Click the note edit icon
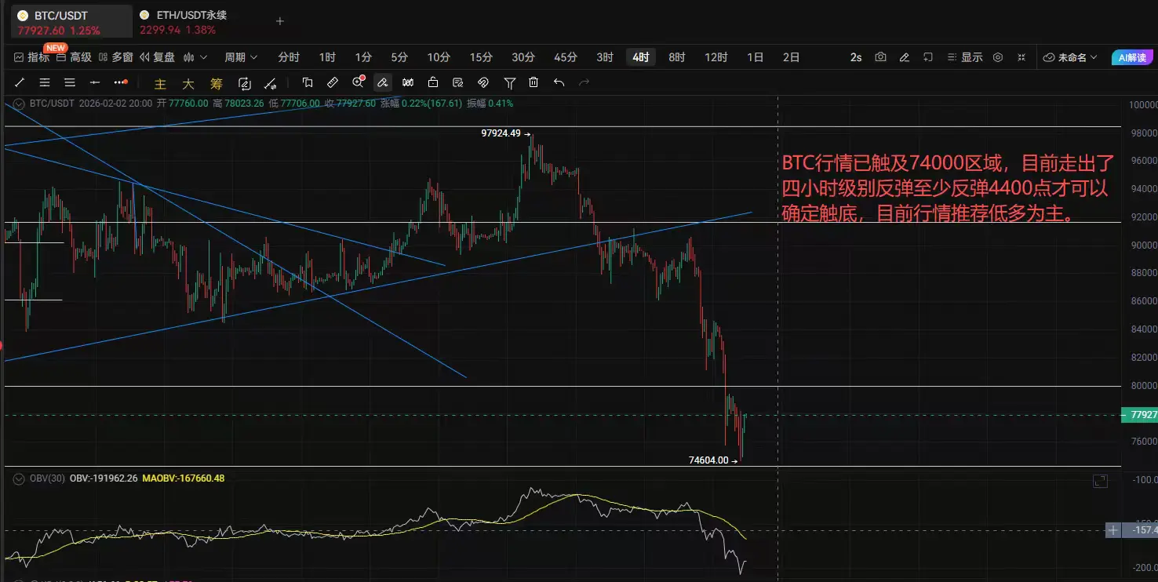The image size is (1158, 582). coord(458,82)
